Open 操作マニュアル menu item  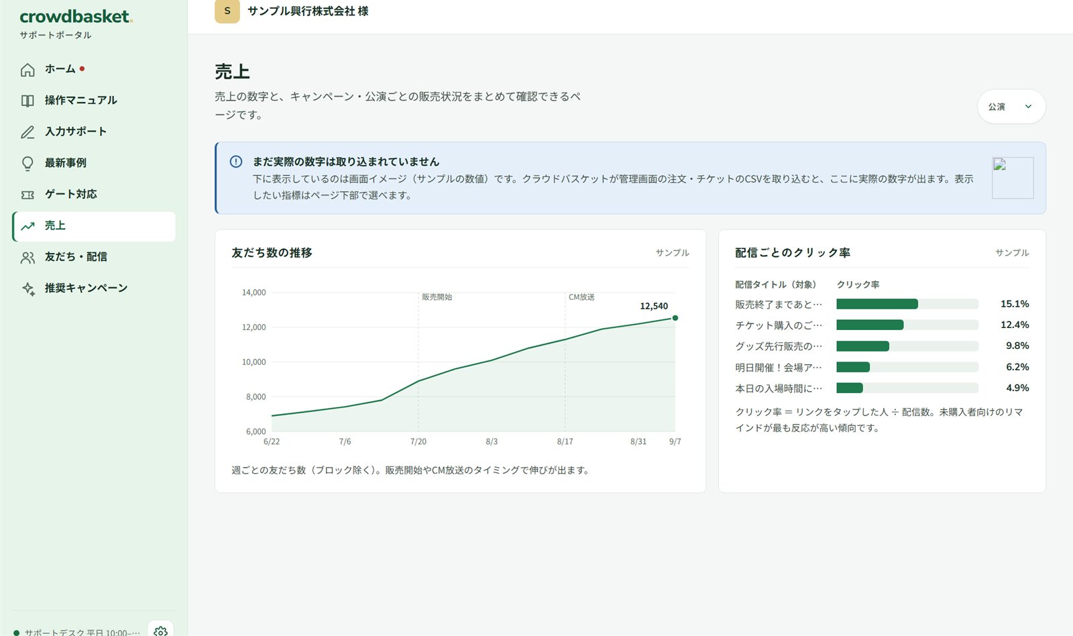click(x=94, y=101)
